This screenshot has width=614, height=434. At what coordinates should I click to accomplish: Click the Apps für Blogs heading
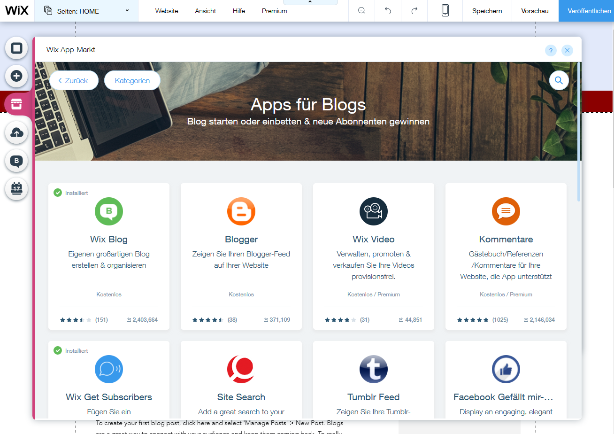[x=308, y=104]
